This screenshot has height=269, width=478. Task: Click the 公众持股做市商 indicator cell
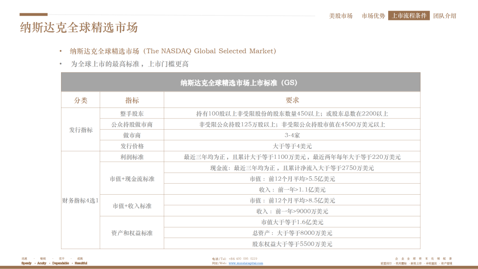click(132, 124)
